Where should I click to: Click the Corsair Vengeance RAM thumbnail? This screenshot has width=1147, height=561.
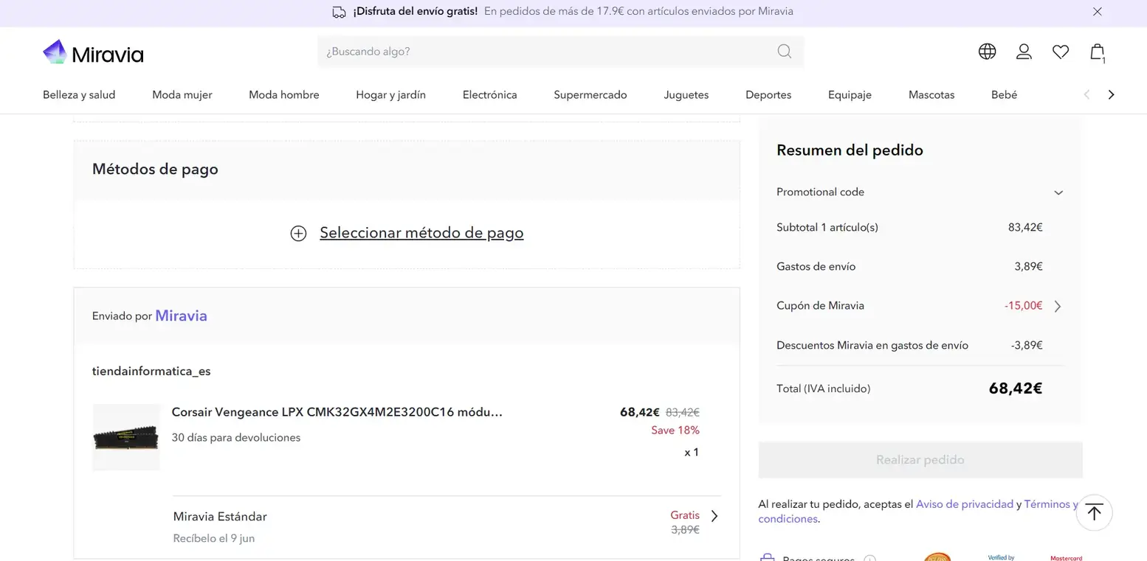(126, 437)
